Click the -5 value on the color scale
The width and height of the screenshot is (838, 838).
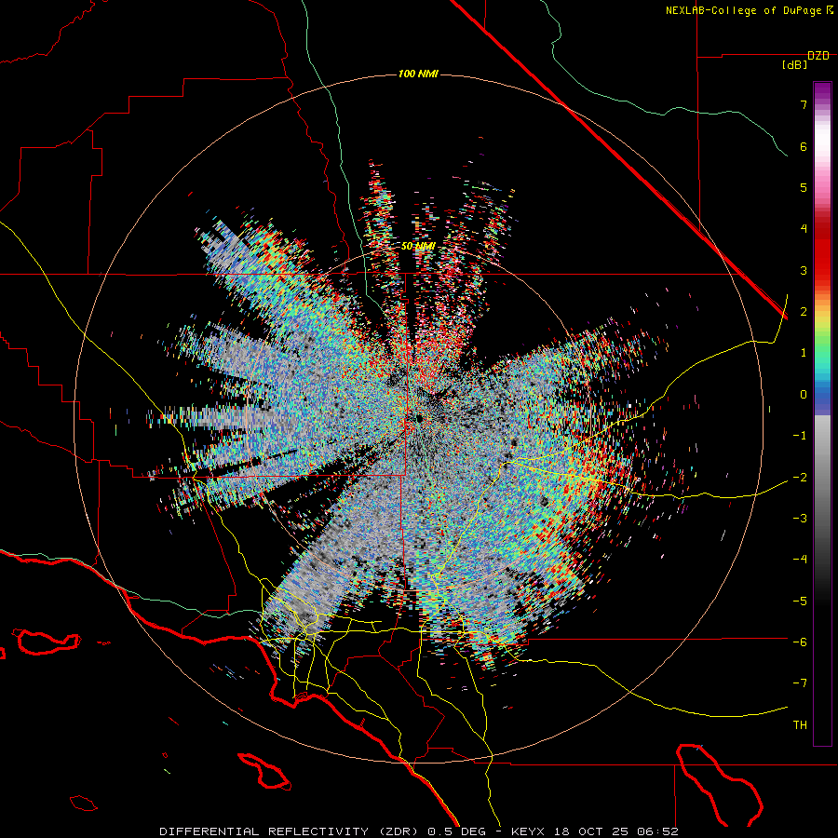point(800,601)
